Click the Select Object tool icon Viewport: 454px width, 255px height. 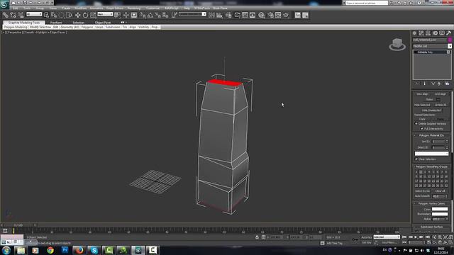46,15
